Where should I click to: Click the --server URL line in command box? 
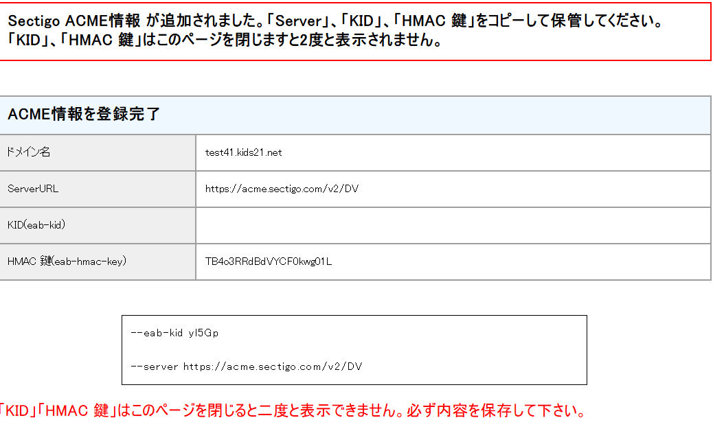click(246, 367)
